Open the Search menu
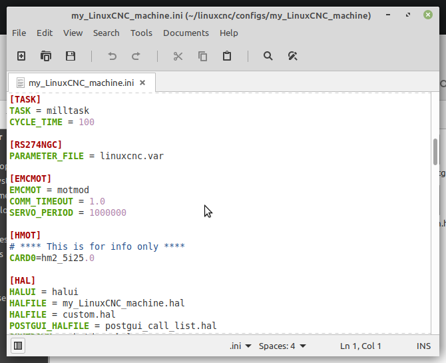The image size is (446, 363). (107, 33)
